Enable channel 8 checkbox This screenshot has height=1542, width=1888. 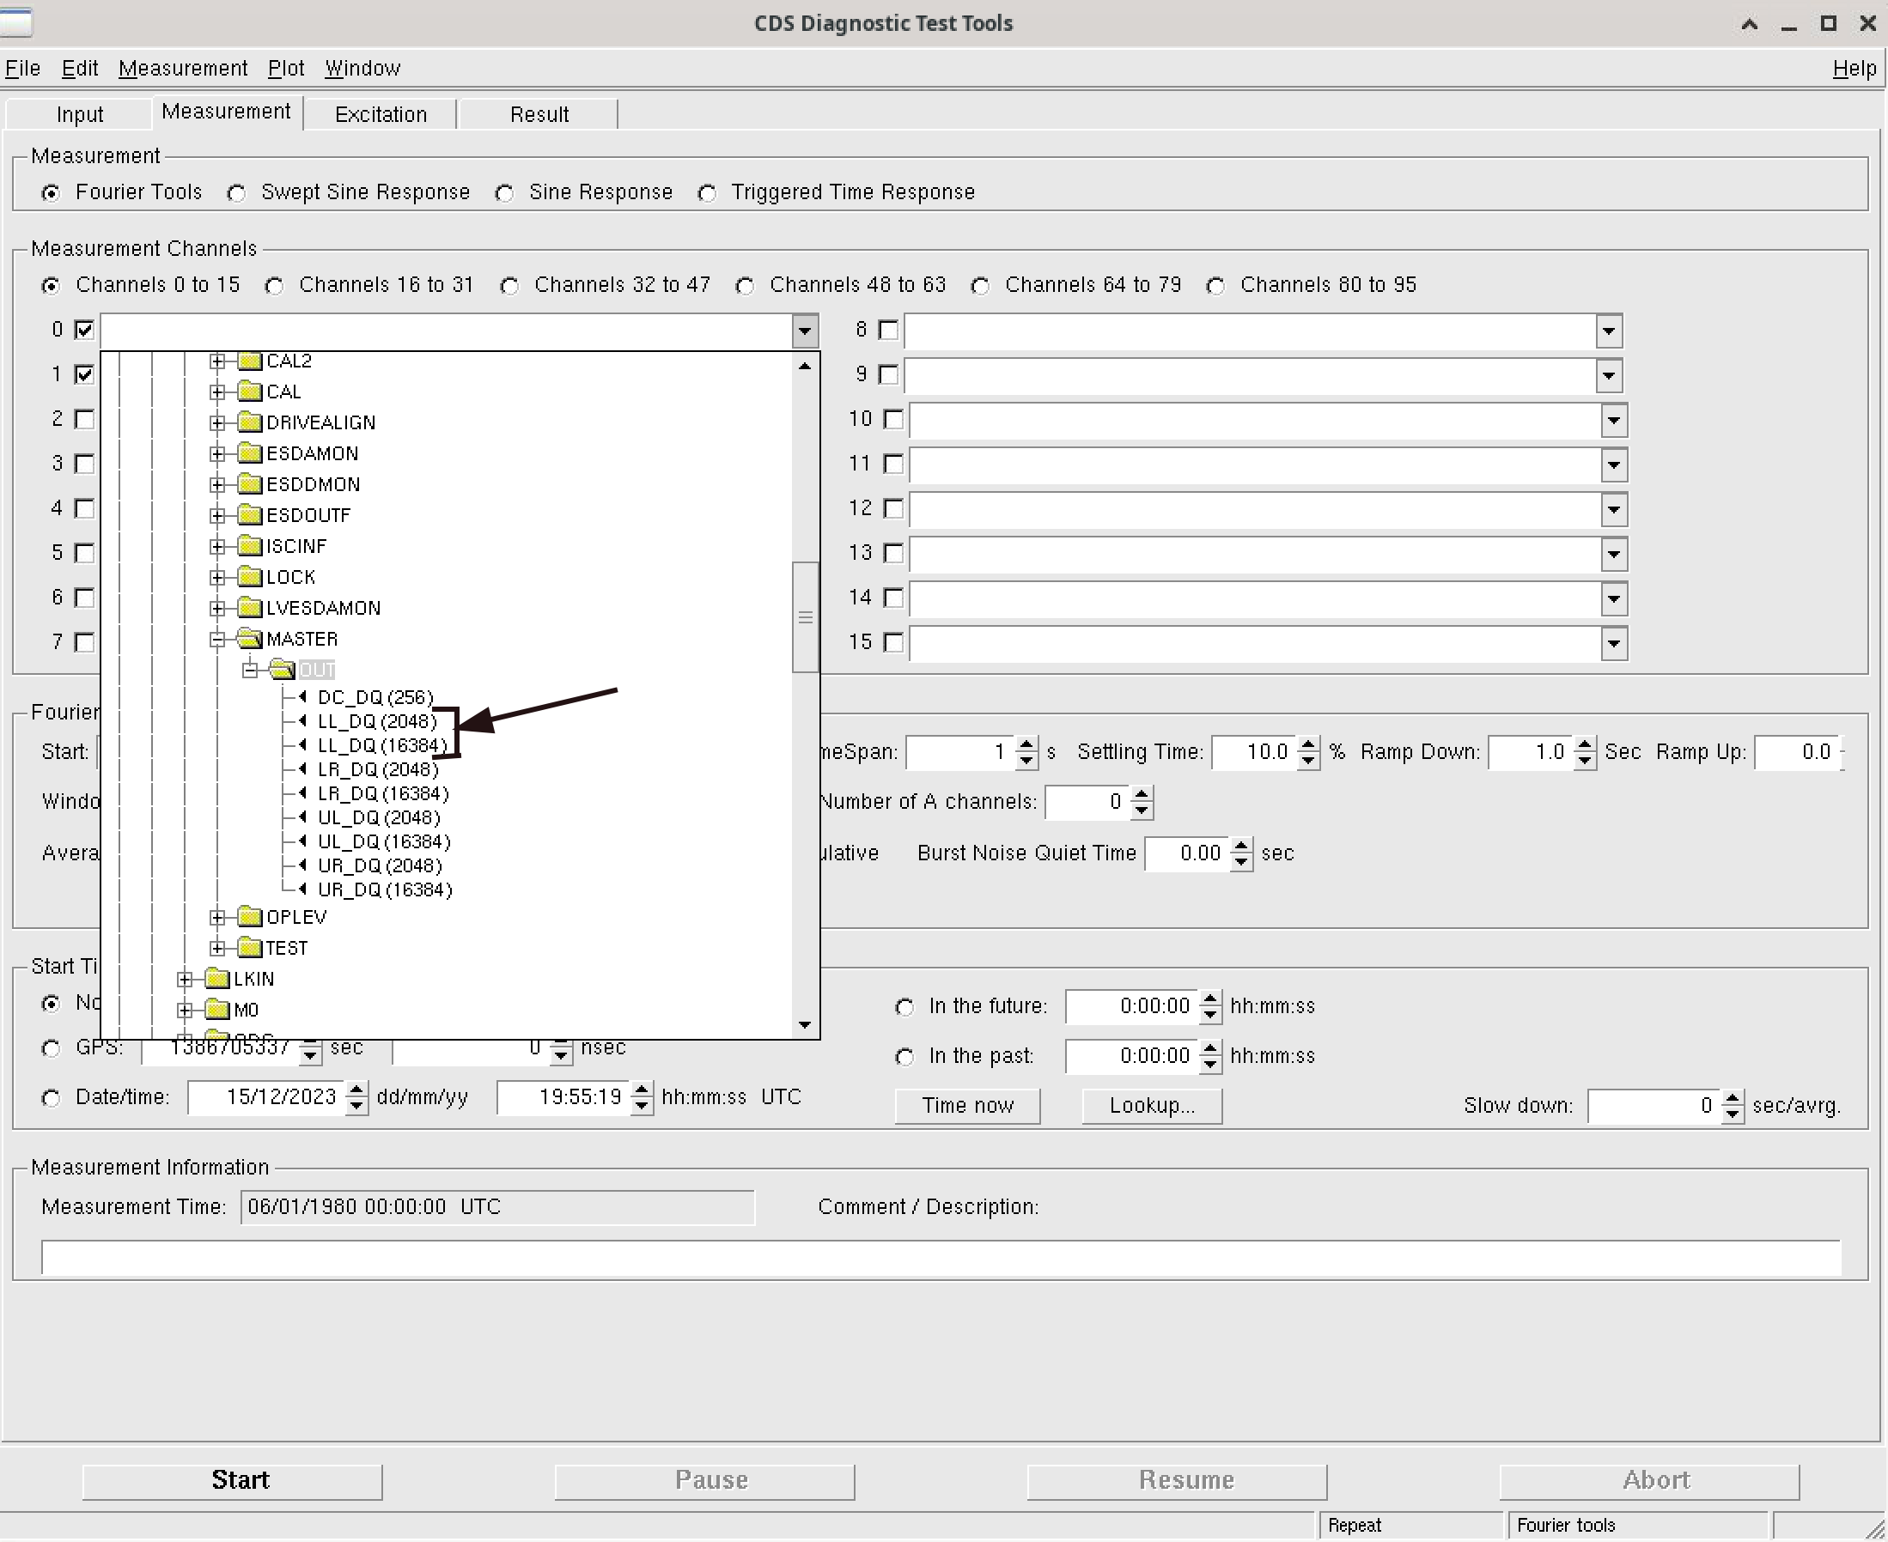click(888, 331)
